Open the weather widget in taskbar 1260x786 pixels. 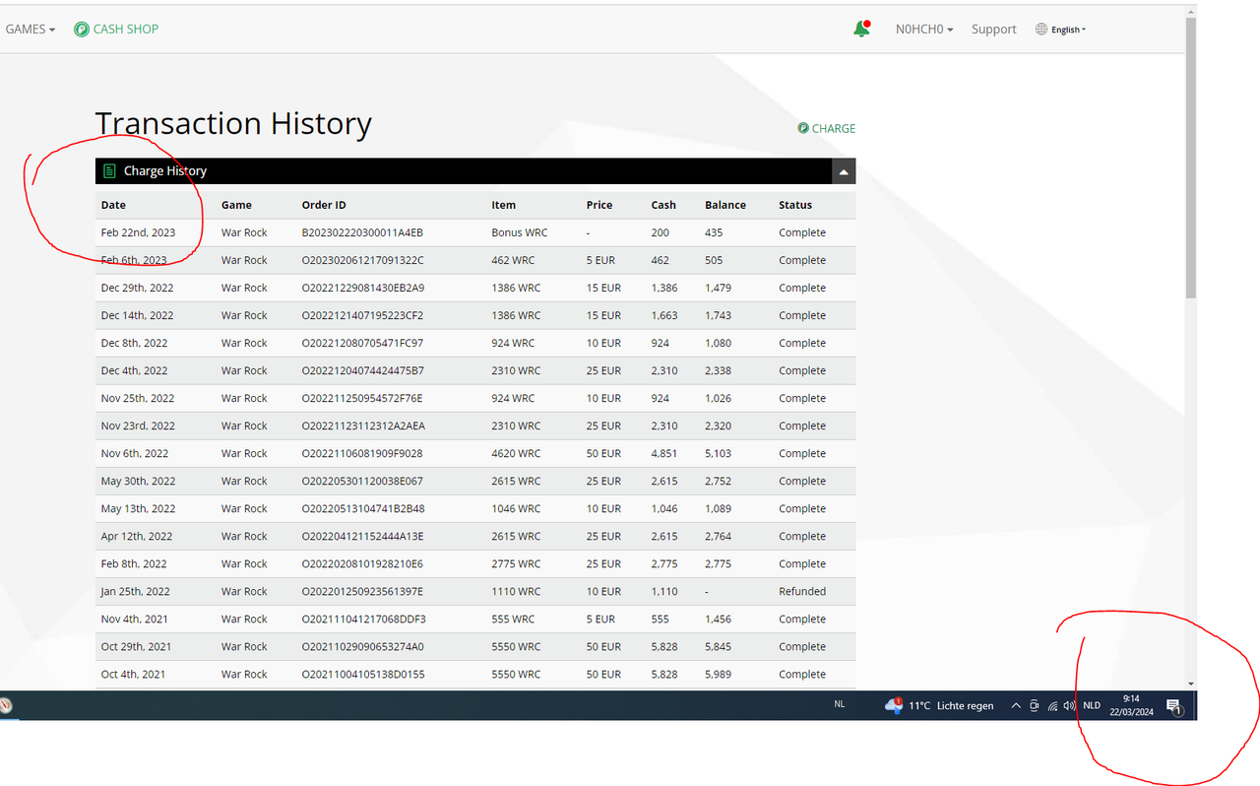click(939, 706)
